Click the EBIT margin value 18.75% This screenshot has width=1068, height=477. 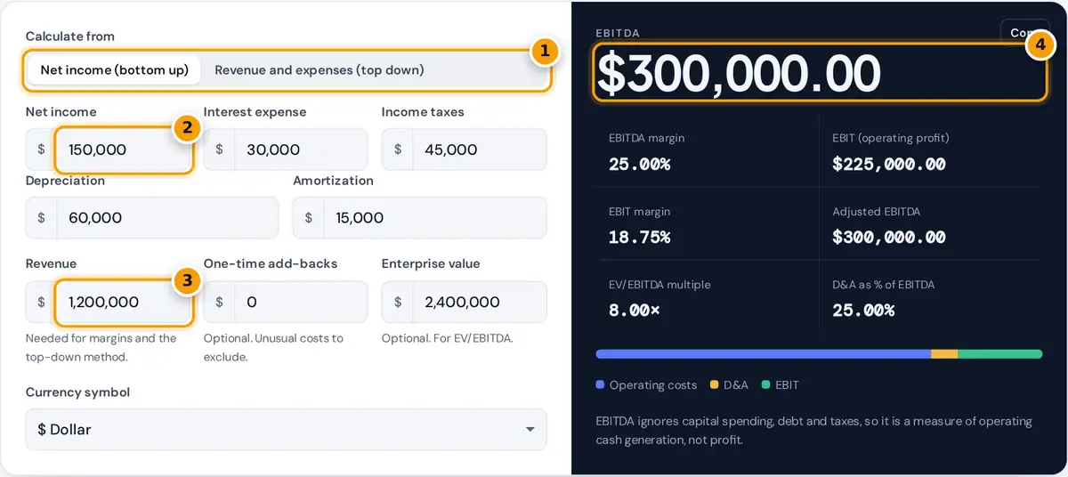[639, 238]
